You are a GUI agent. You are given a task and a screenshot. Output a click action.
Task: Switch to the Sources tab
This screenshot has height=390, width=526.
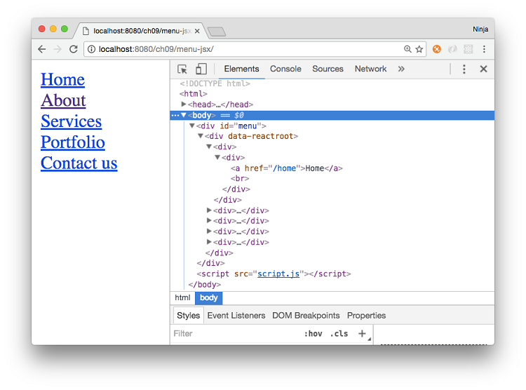[x=328, y=69]
